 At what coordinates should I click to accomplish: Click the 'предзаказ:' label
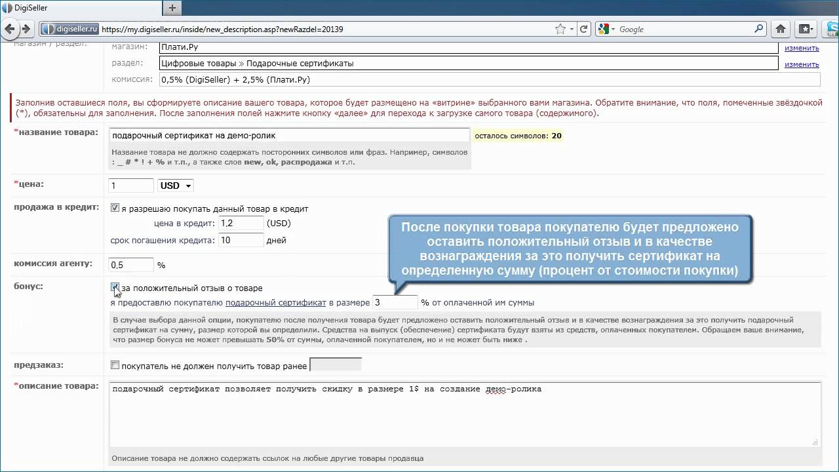(x=39, y=364)
